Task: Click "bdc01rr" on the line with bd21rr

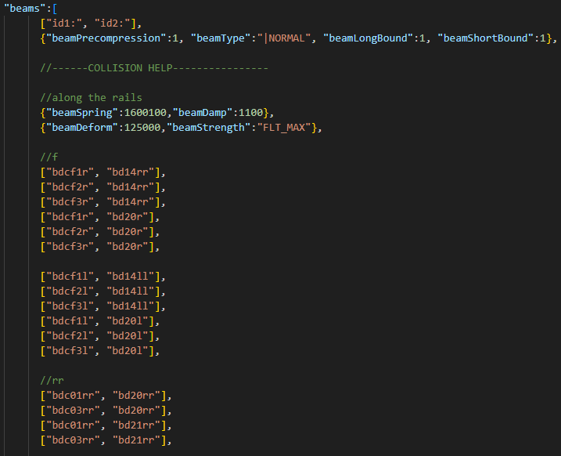Action: (x=72, y=425)
